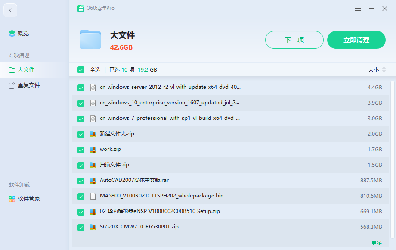This screenshot has height=250, width=396.
Task: Click the MA5800 bin file icon
Action: pos(93,196)
